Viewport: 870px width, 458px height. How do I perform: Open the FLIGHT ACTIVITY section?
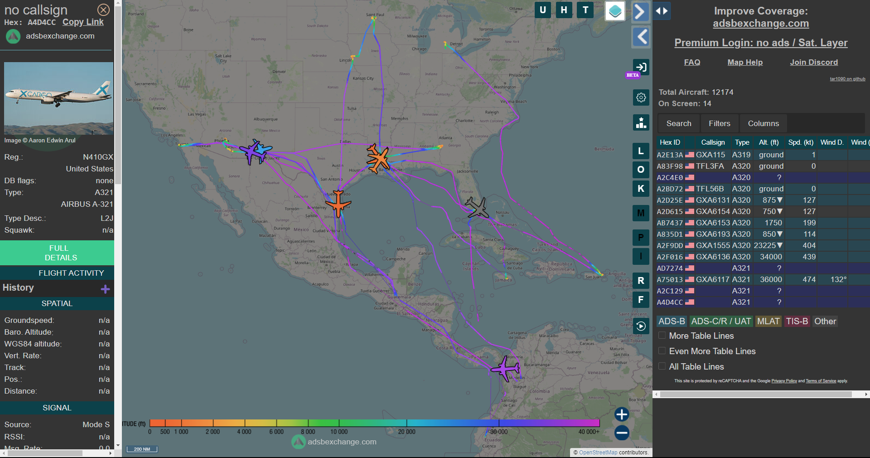point(57,273)
